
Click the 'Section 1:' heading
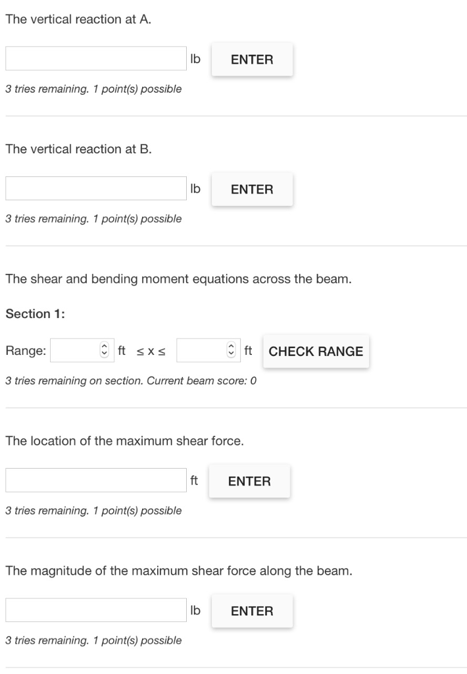tap(35, 314)
